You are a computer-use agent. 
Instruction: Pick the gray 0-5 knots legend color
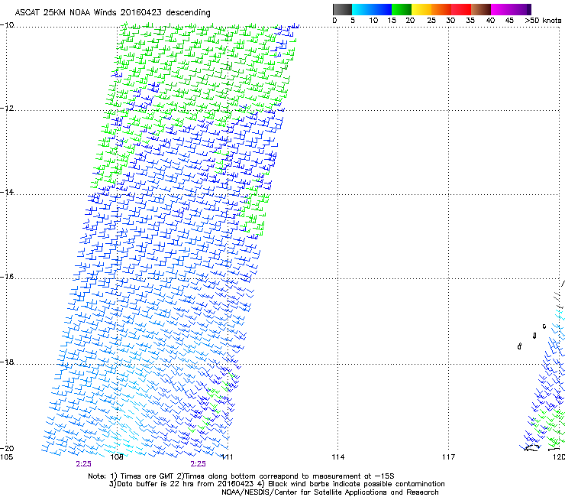tap(342, 9)
